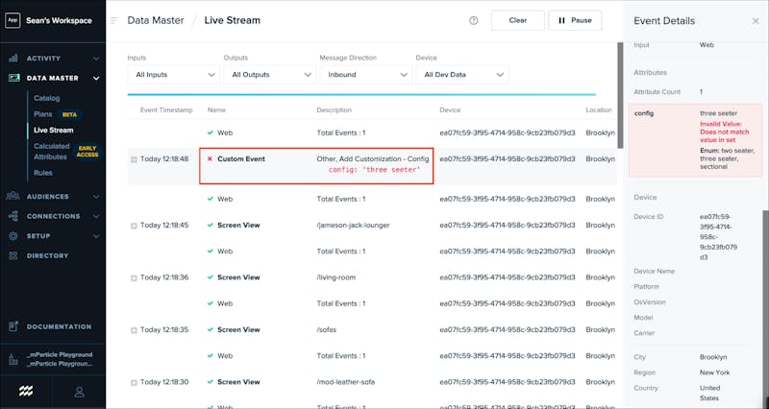This screenshot has height=409, width=769.
Task: Click checkmark icon next to /sofas Screen View
Action: [210, 329]
